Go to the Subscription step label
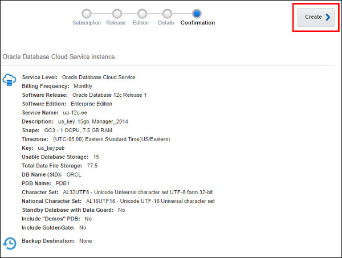342x258 pixels. point(87,23)
